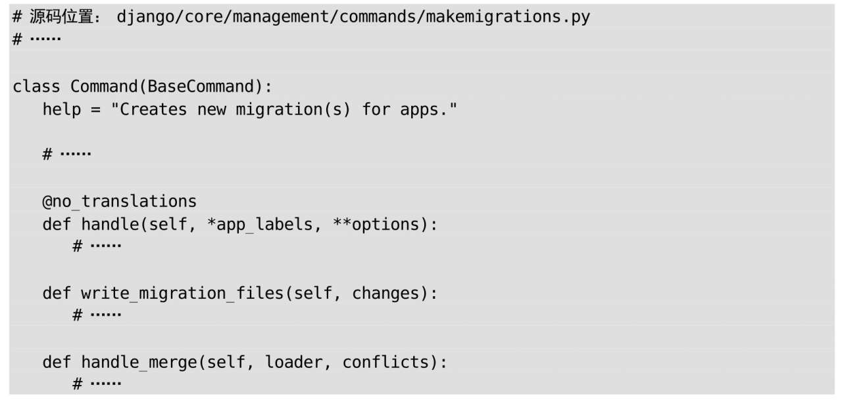The image size is (842, 404).
Task: Click the makemigrations.py source path comment
Action: 301,16
